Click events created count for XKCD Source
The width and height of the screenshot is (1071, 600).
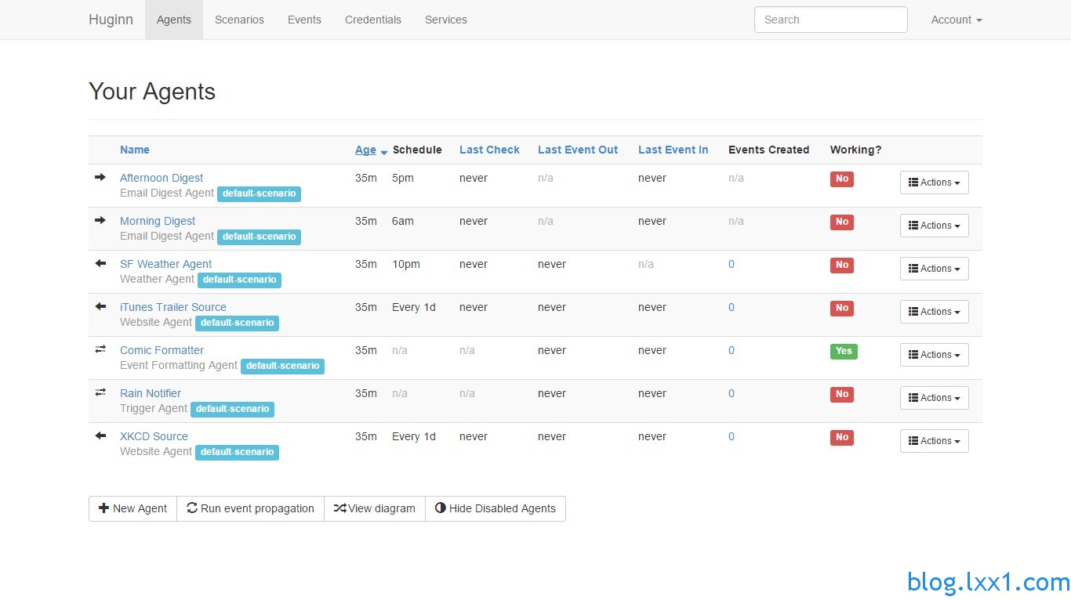pos(732,436)
